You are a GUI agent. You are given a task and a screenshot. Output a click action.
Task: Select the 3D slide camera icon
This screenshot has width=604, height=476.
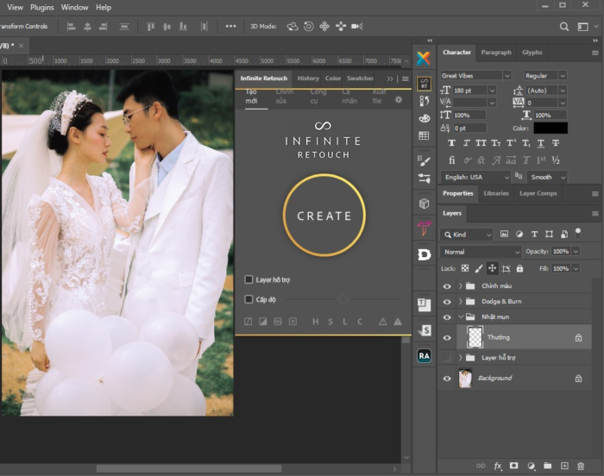341,26
